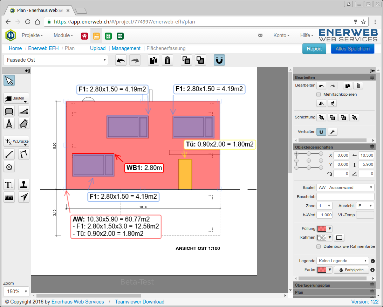This screenshot has width=383, height=307.
Task: Click the Report button
Action: 314,49
